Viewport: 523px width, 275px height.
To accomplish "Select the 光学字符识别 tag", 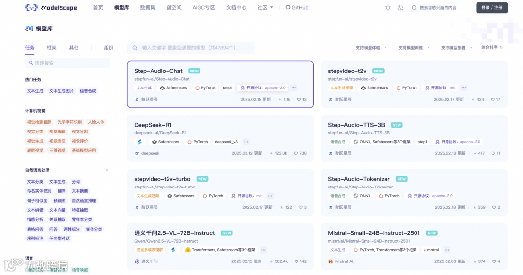I will [69, 122].
